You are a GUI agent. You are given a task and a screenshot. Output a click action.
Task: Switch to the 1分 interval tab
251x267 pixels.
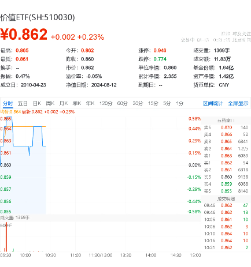pos(180,103)
